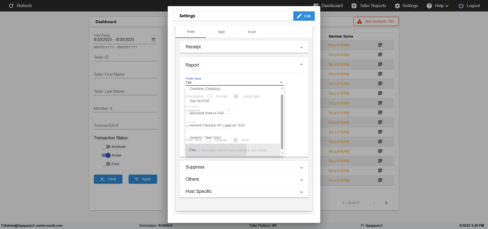Open Teller Reports from the top bar
Screen dimensions: 488x229
(x=369, y=6)
